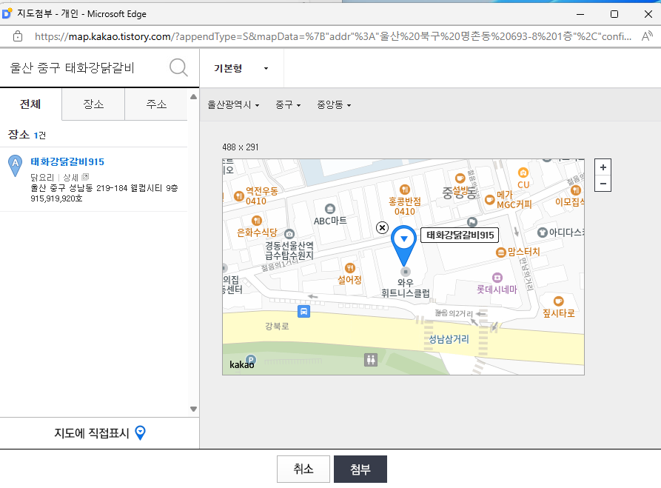Click the 태화강닭갈비915 map label
This screenshot has width=661, height=488.
tap(460, 235)
